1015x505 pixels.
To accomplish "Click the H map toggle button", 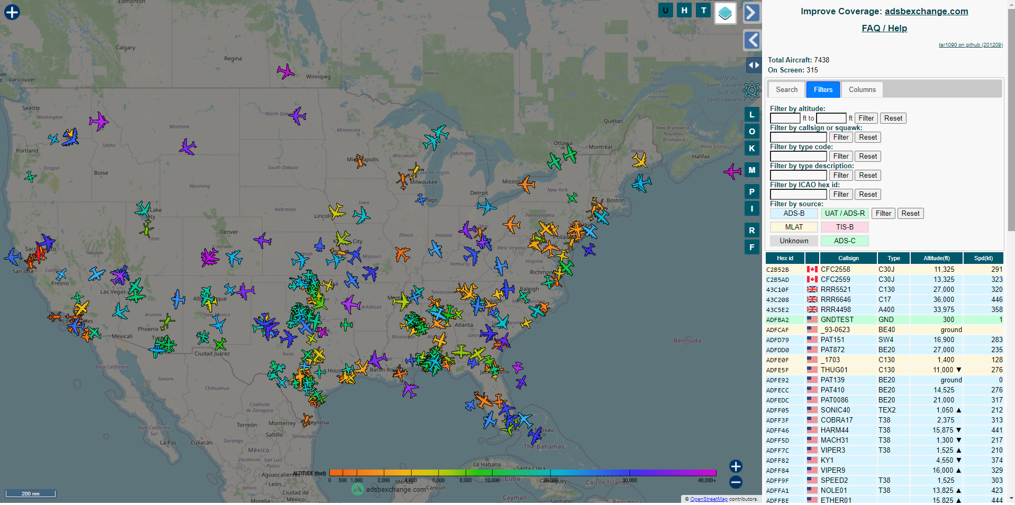I will (684, 10).
